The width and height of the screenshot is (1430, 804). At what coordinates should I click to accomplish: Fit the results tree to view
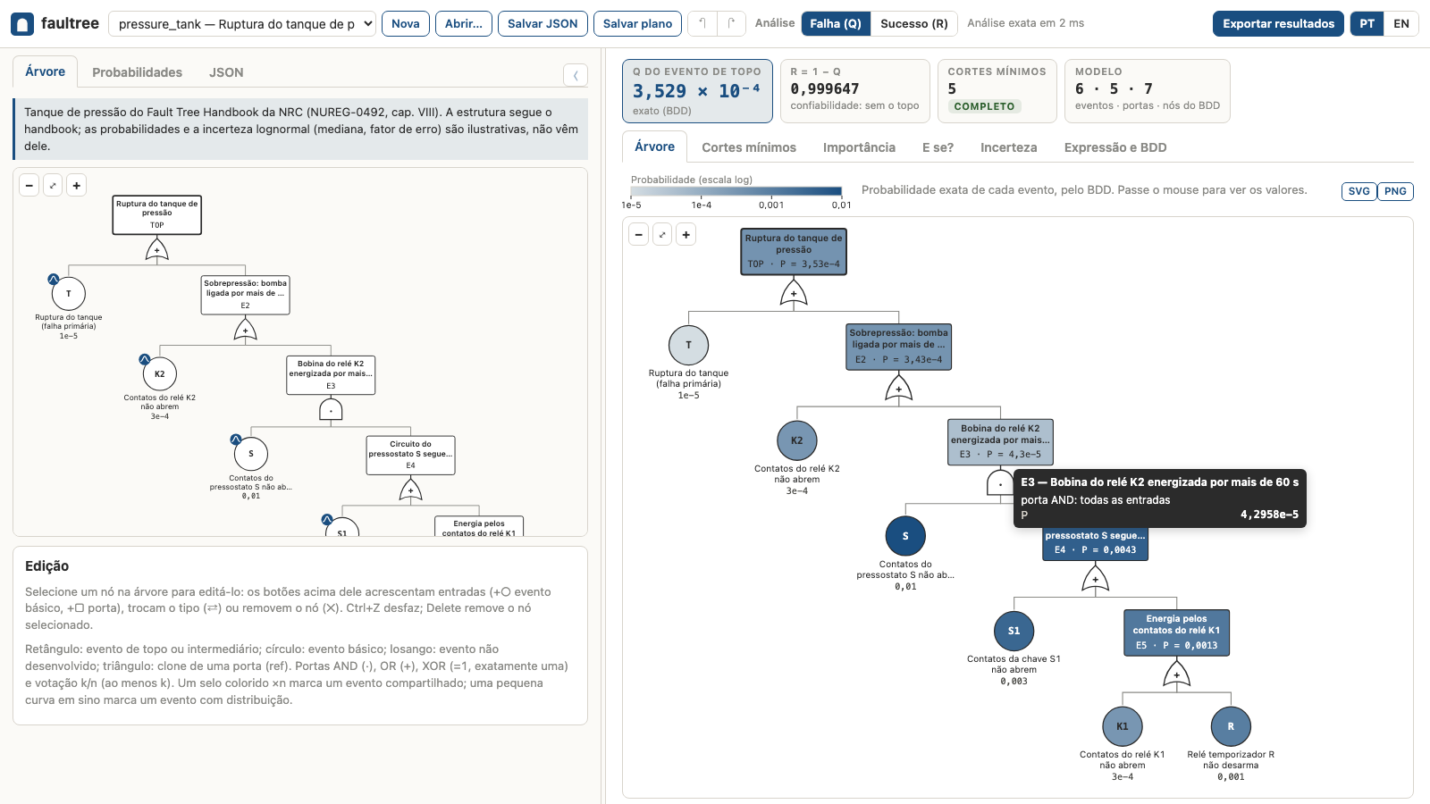click(x=662, y=235)
